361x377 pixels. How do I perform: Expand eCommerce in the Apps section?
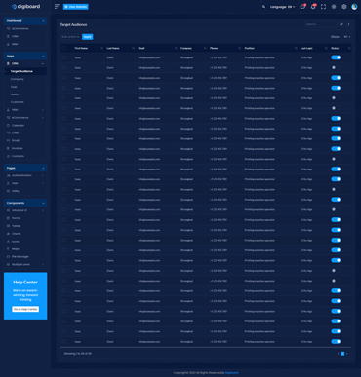pyautogui.click(x=25, y=118)
